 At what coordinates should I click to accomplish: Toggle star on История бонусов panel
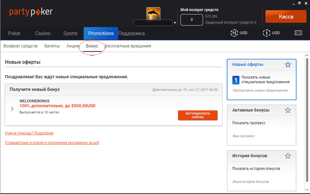pyautogui.click(x=288, y=156)
